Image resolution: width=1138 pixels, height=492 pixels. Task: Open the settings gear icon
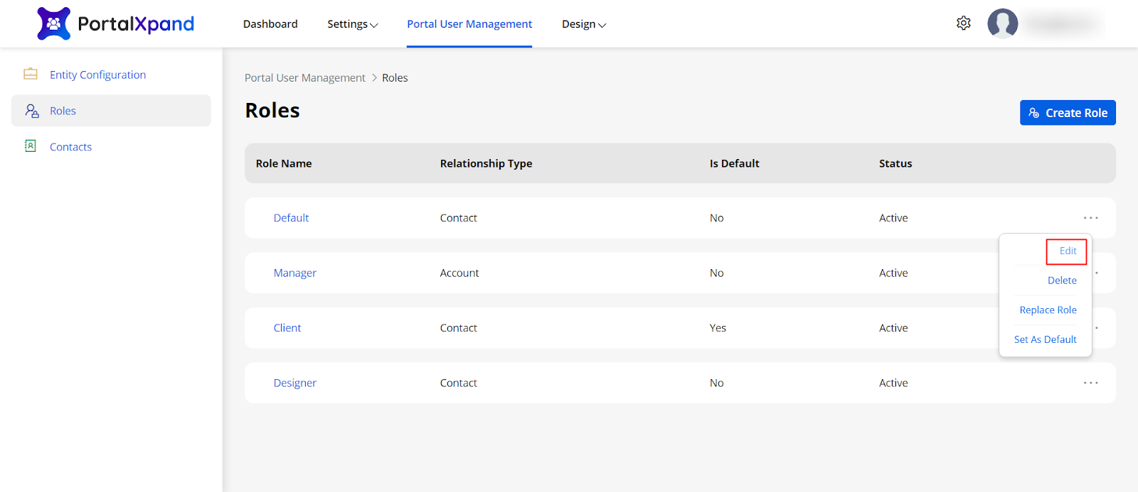tap(964, 23)
